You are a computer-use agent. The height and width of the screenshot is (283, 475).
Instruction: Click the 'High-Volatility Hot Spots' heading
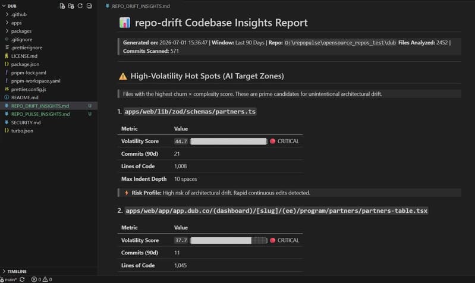tap(207, 76)
